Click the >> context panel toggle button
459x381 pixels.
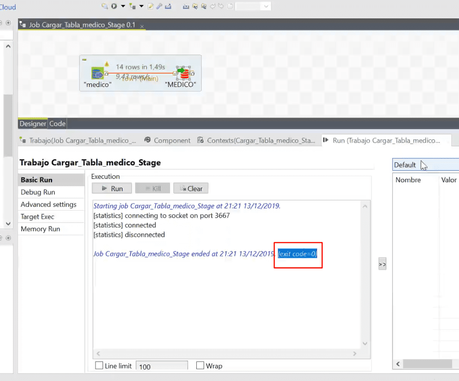pyautogui.click(x=382, y=264)
